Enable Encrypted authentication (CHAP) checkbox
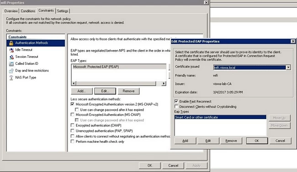Viewport: 297px width, 172px height. (x=72, y=125)
